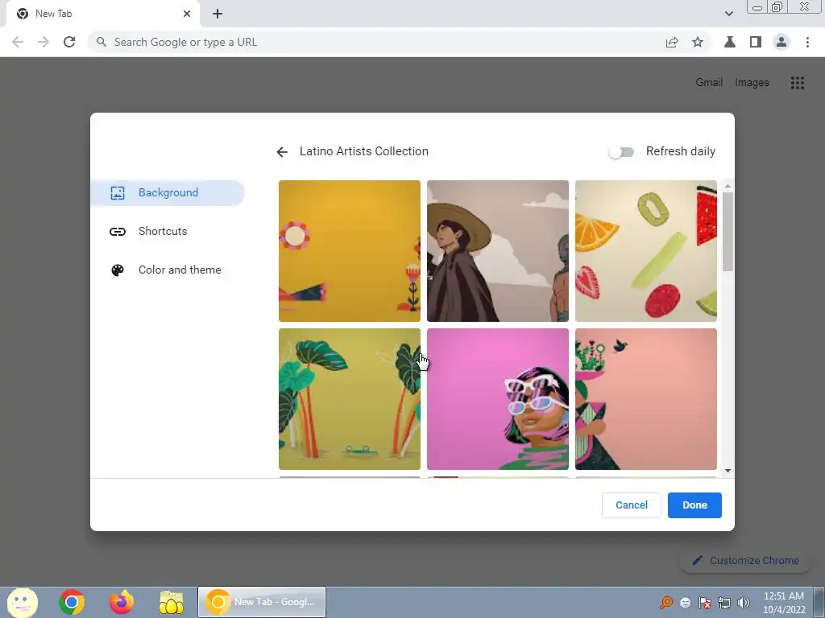This screenshot has height=618, width=825.
Task: Bookmark this tab with star icon
Action: (698, 42)
